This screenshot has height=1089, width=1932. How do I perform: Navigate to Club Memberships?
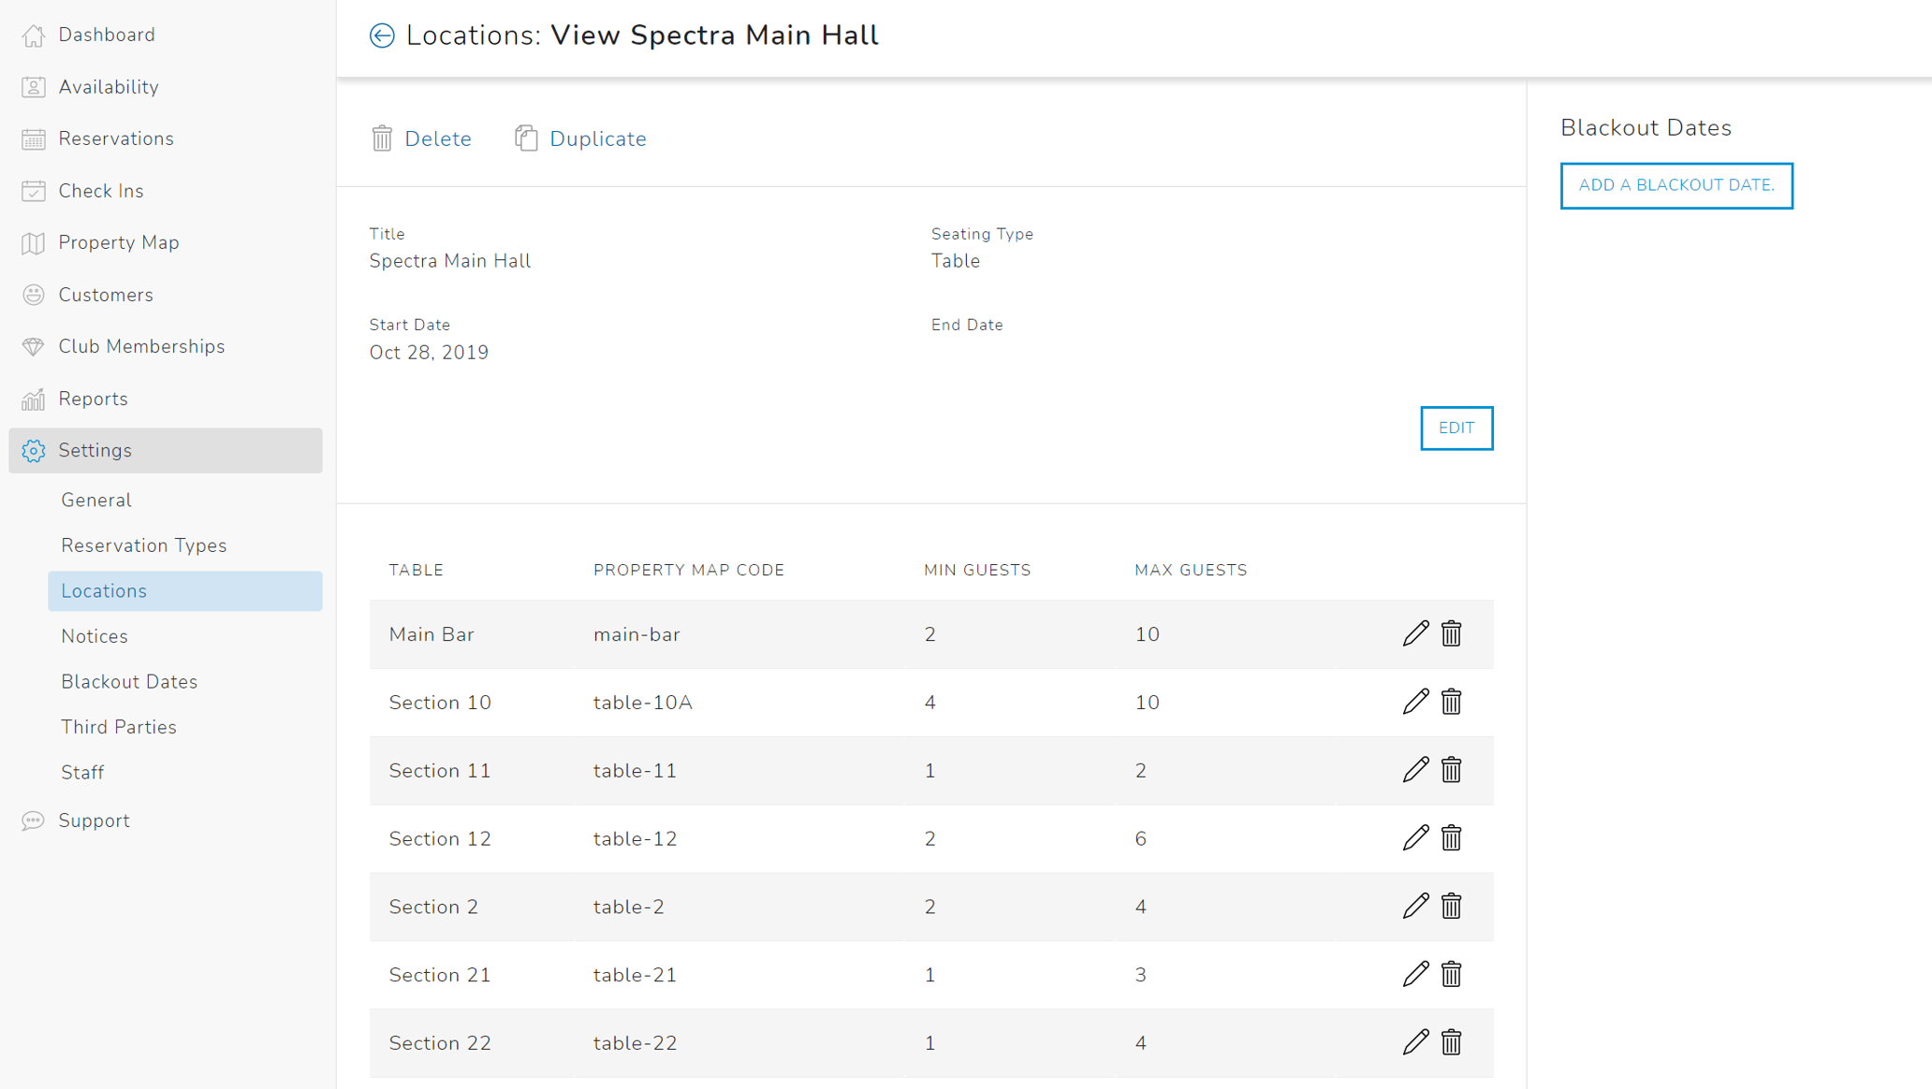(x=141, y=346)
